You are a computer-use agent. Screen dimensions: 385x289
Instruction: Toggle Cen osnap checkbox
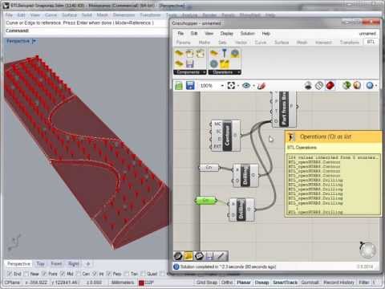[x=79, y=274]
